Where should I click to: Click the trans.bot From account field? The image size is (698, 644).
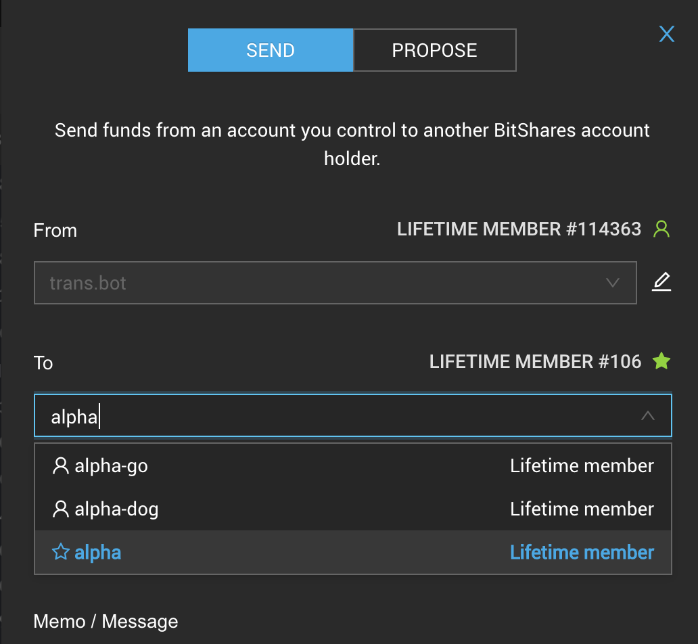coord(335,283)
